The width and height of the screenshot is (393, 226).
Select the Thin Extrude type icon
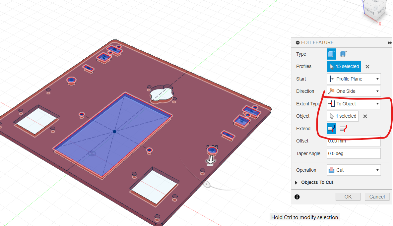coord(343,54)
